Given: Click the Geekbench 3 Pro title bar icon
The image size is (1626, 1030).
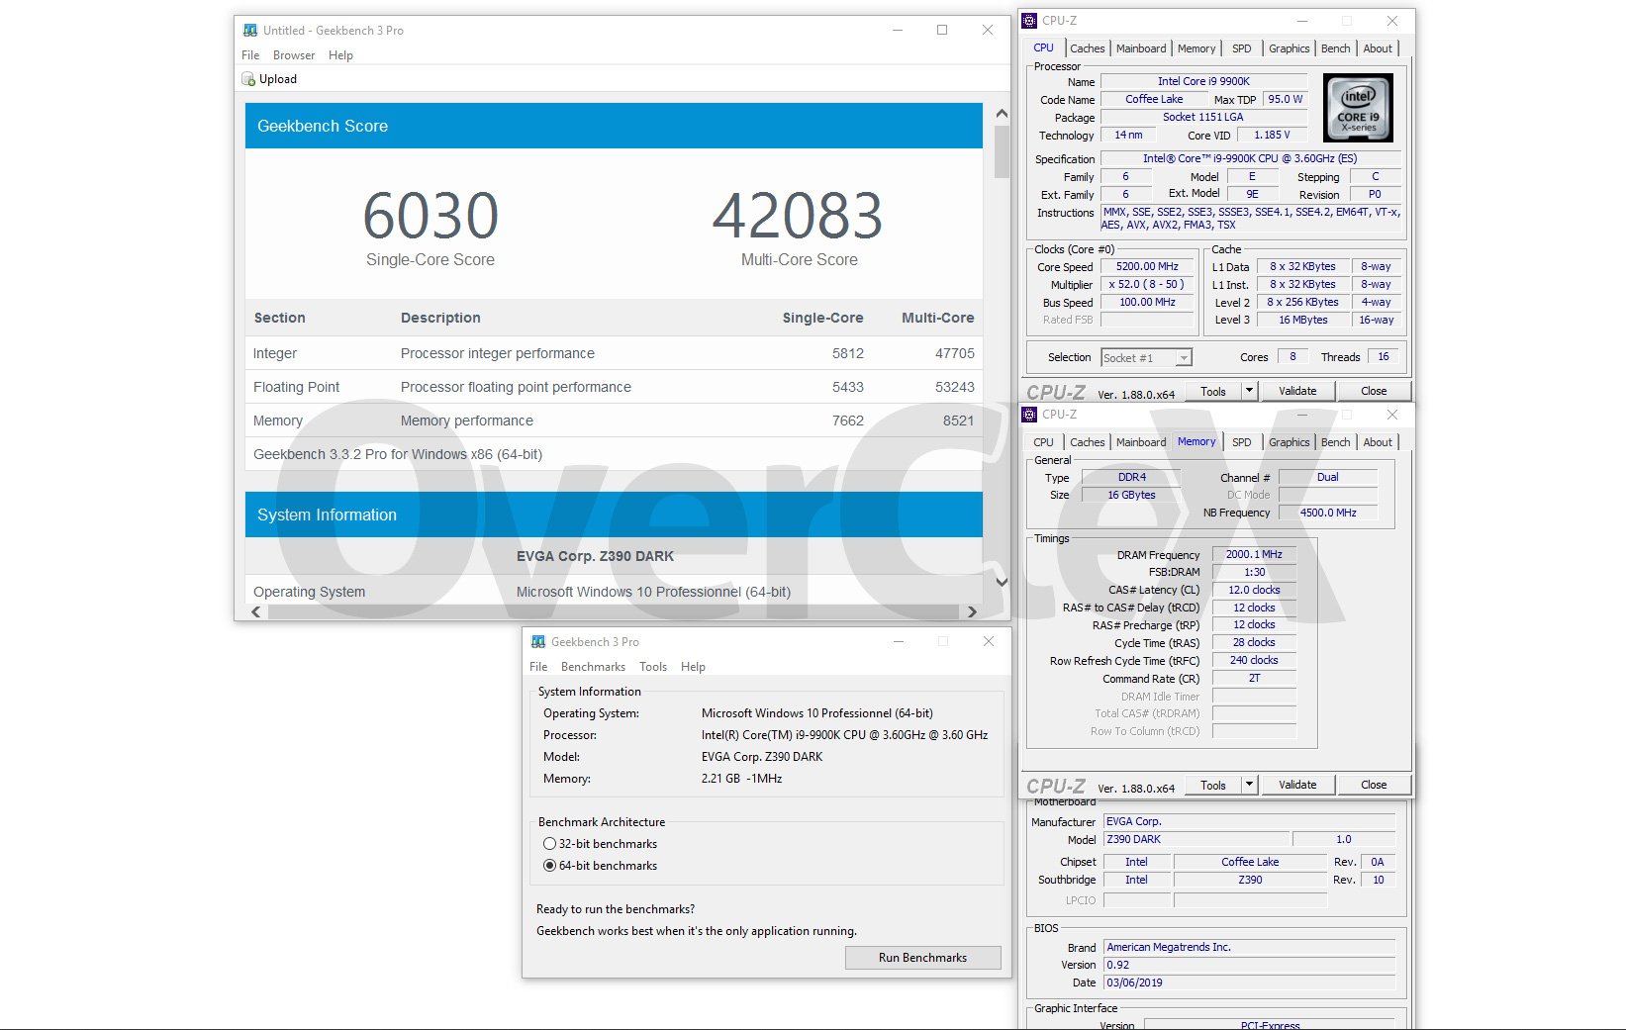Looking at the screenshot, I should tap(250, 31).
